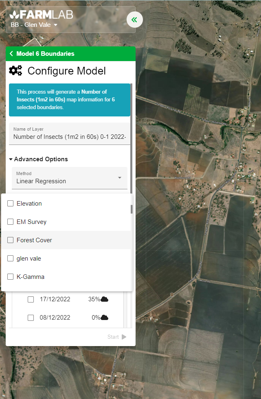Select the glen vale checkbox
Image resolution: width=261 pixels, height=399 pixels.
(x=11, y=259)
